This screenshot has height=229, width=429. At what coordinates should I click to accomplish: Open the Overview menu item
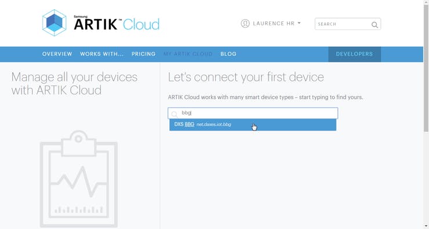click(57, 54)
